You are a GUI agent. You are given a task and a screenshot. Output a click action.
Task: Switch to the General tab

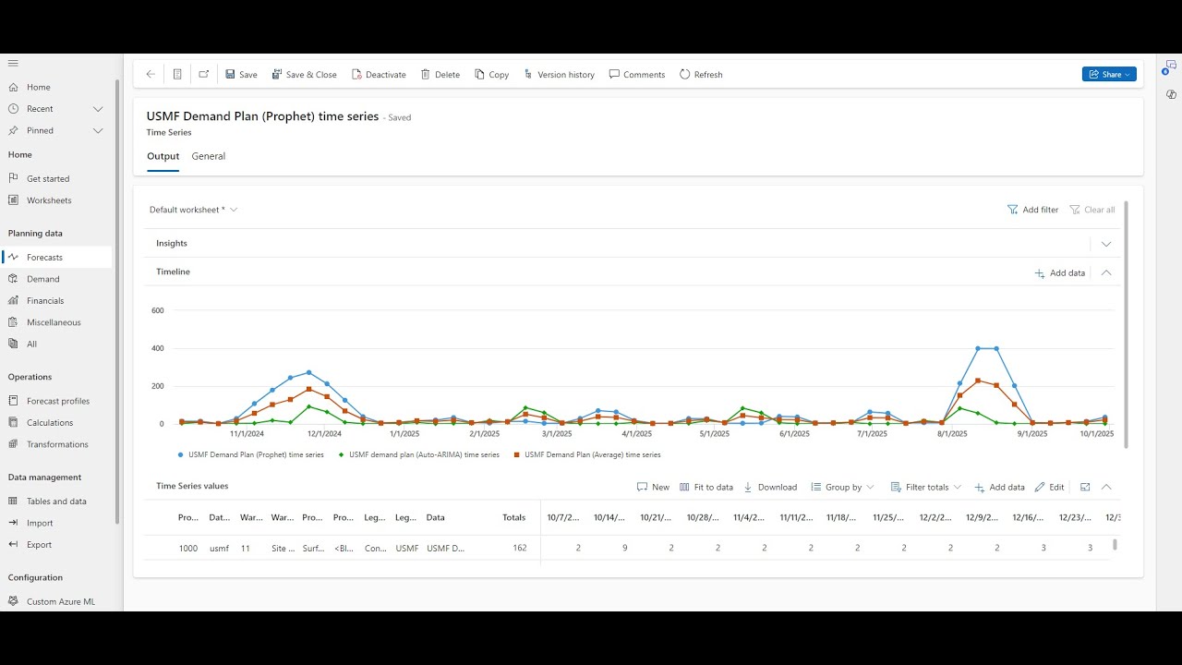209,156
